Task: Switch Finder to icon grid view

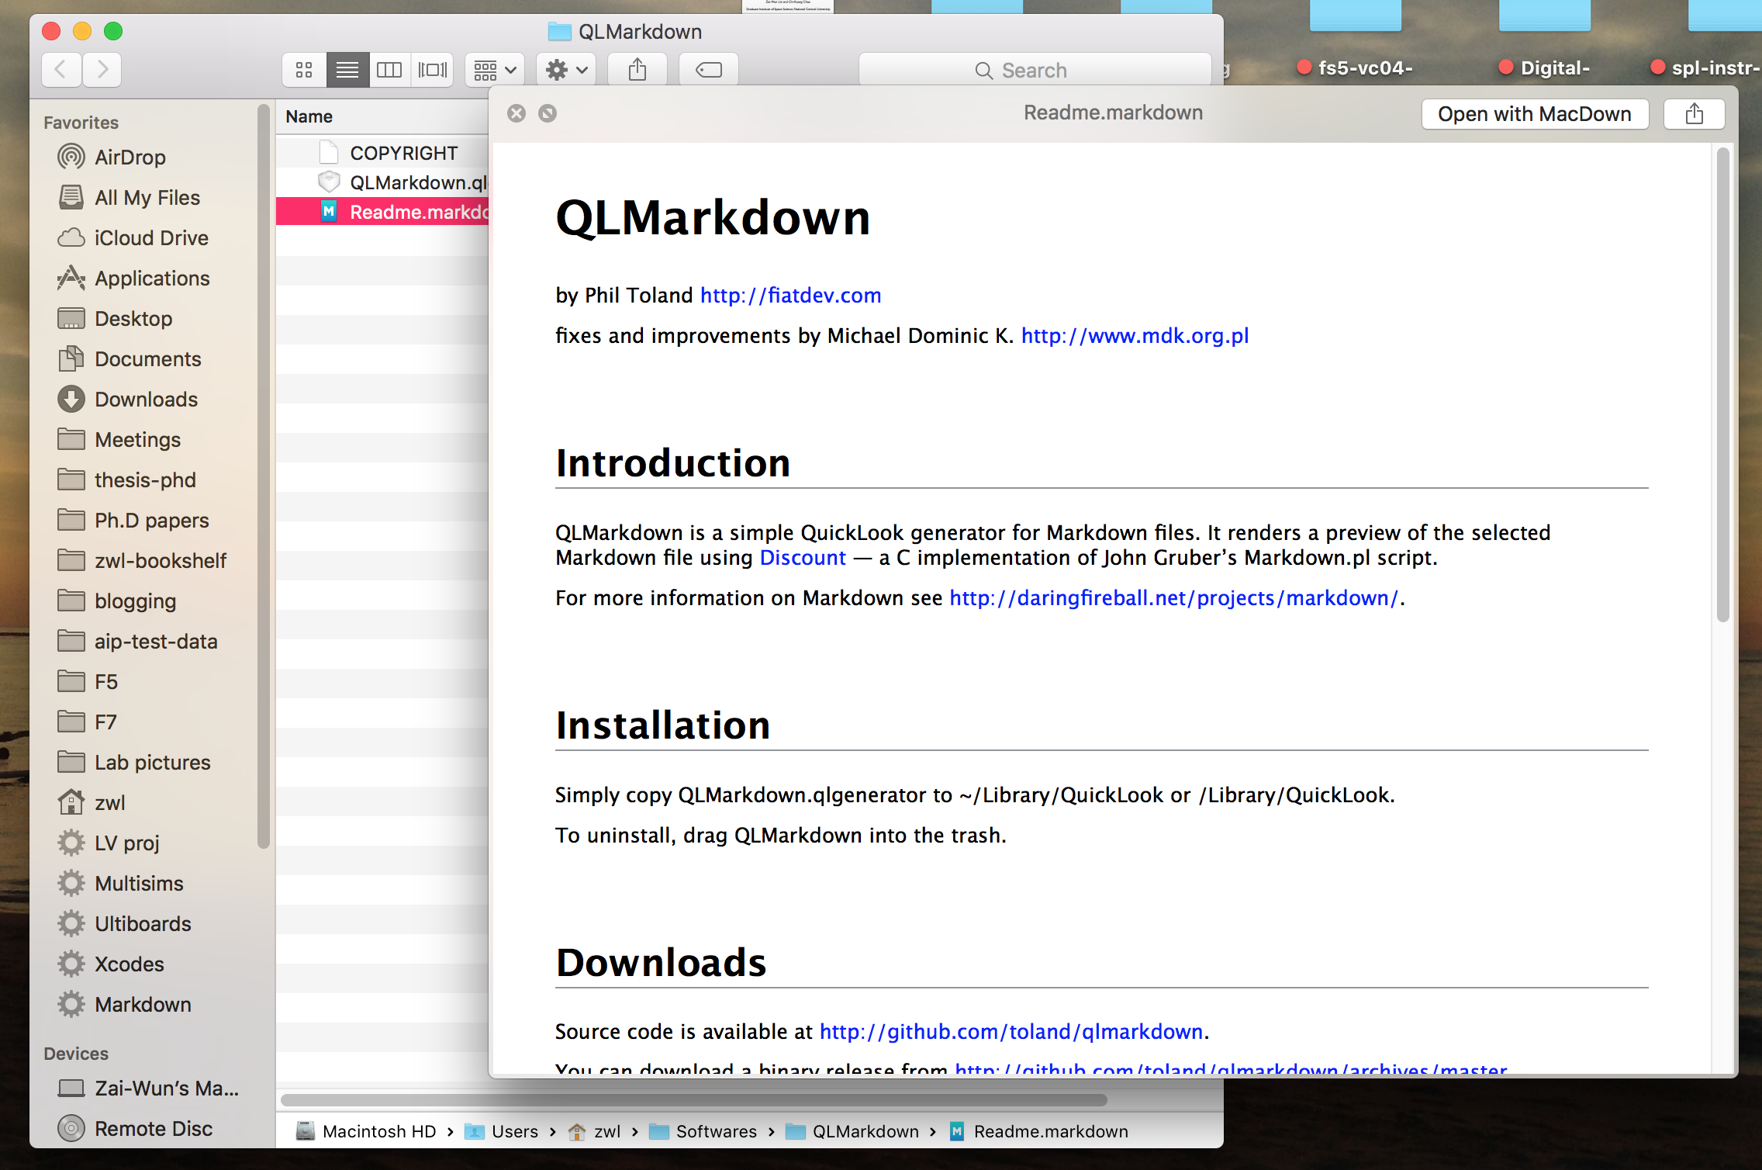Action: click(x=303, y=69)
